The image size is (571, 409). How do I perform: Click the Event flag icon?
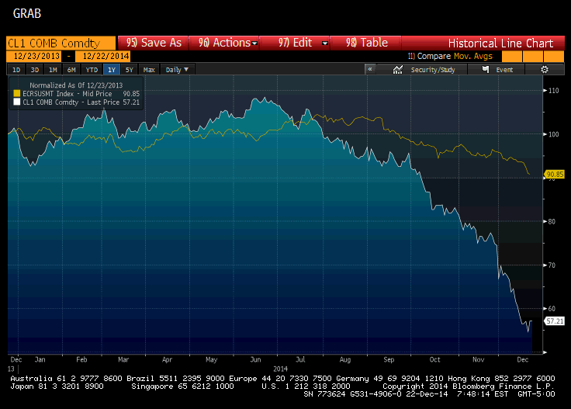(486, 69)
